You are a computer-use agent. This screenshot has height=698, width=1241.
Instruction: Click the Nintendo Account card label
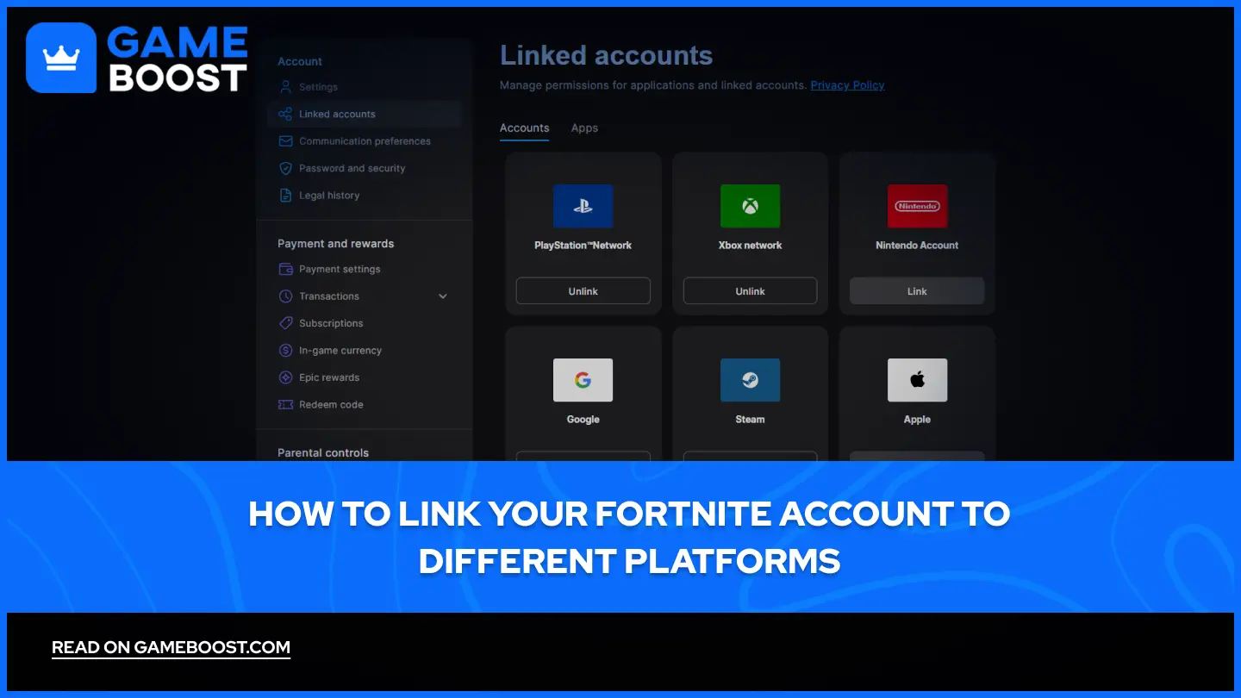(917, 246)
